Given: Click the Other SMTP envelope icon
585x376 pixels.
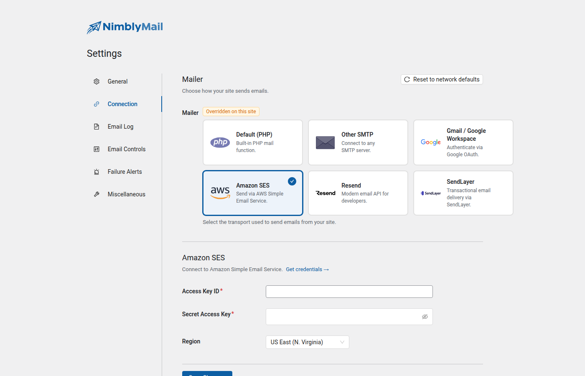Looking at the screenshot, I should pyautogui.click(x=326, y=142).
